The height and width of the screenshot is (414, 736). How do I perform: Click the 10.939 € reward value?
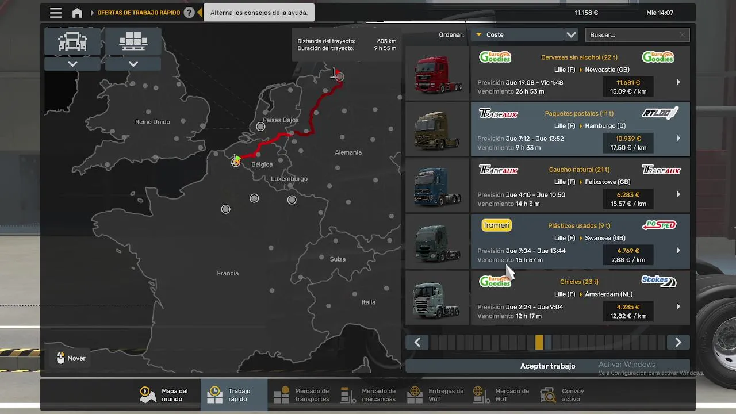tap(628, 139)
